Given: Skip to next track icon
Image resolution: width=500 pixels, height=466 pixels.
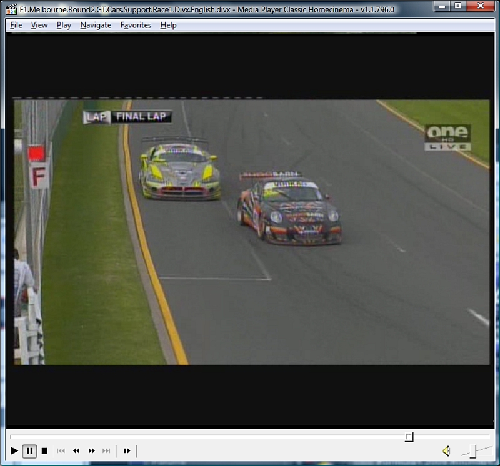Looking at the screenshot, I should click(x=106, y=450).
